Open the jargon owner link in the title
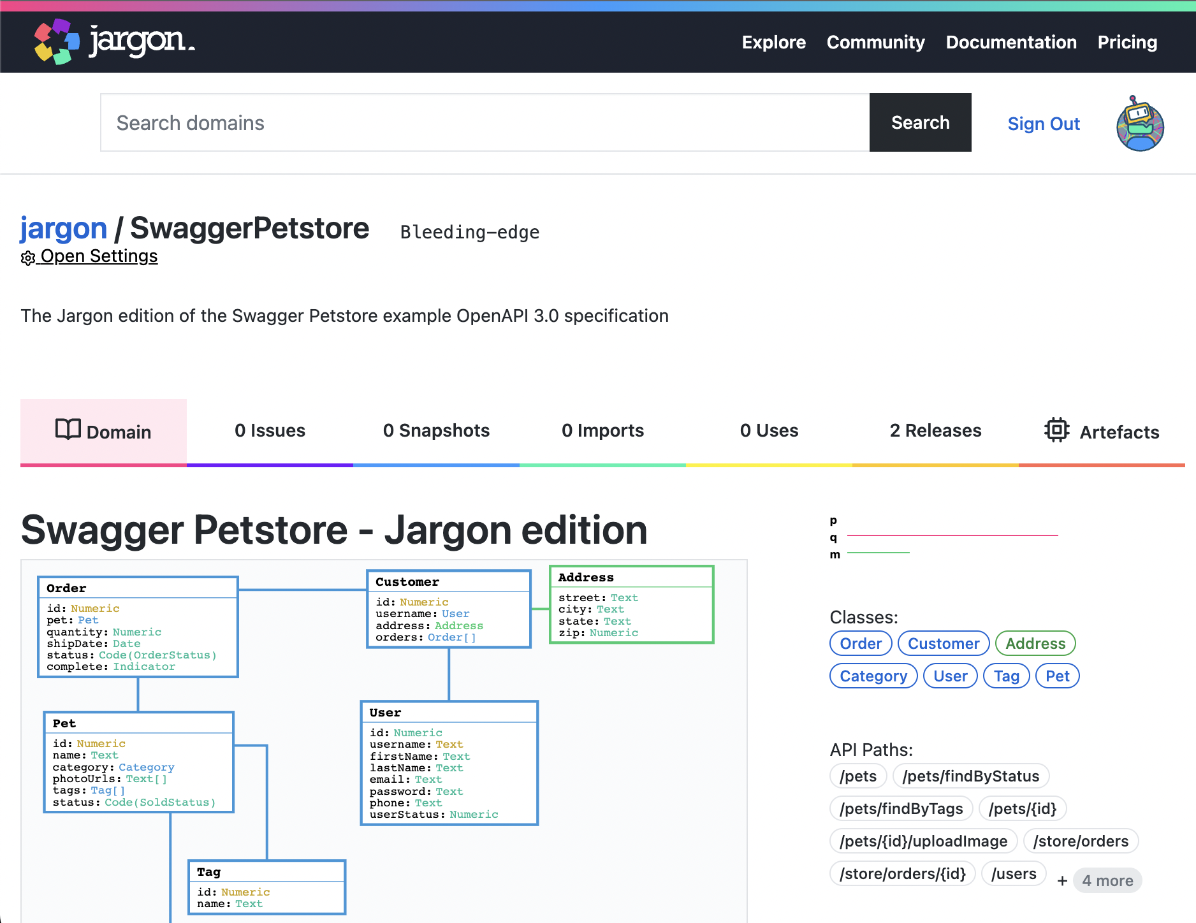The height and width of the screenshot is (923, 1196). click(64, 228)
